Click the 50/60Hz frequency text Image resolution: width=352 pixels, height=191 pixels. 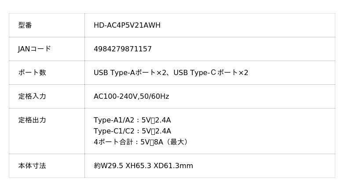coord(154,97)
